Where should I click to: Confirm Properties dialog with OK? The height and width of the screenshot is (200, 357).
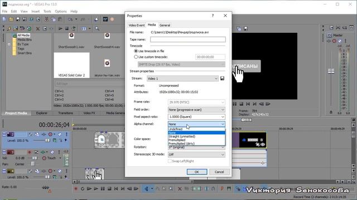coord(197,172)
